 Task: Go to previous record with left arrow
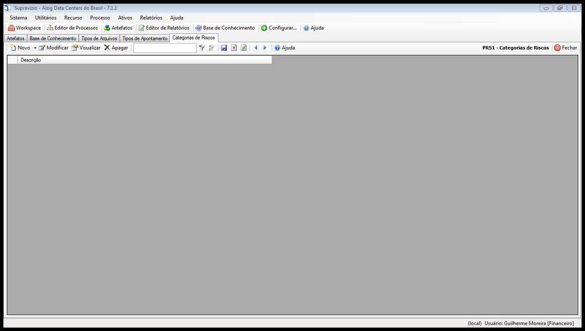(x=255, y=48)
